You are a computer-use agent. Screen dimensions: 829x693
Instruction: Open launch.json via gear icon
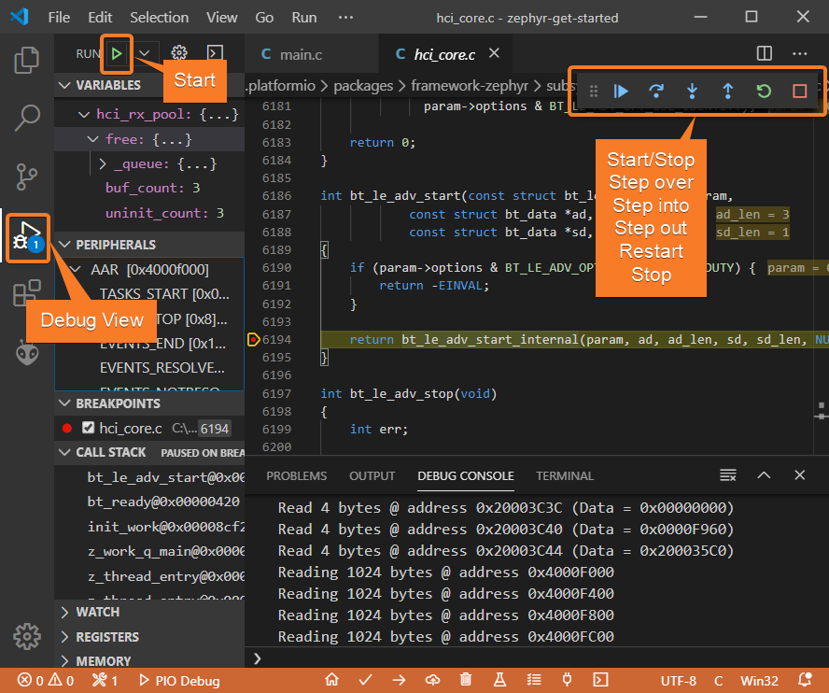[x=179, y=53]
